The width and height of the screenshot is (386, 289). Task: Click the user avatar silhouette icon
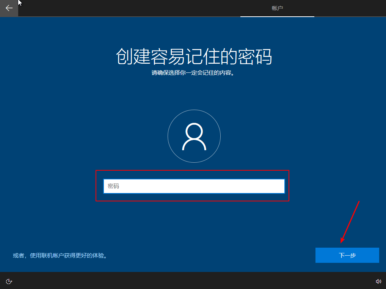(x=194, y=137)
